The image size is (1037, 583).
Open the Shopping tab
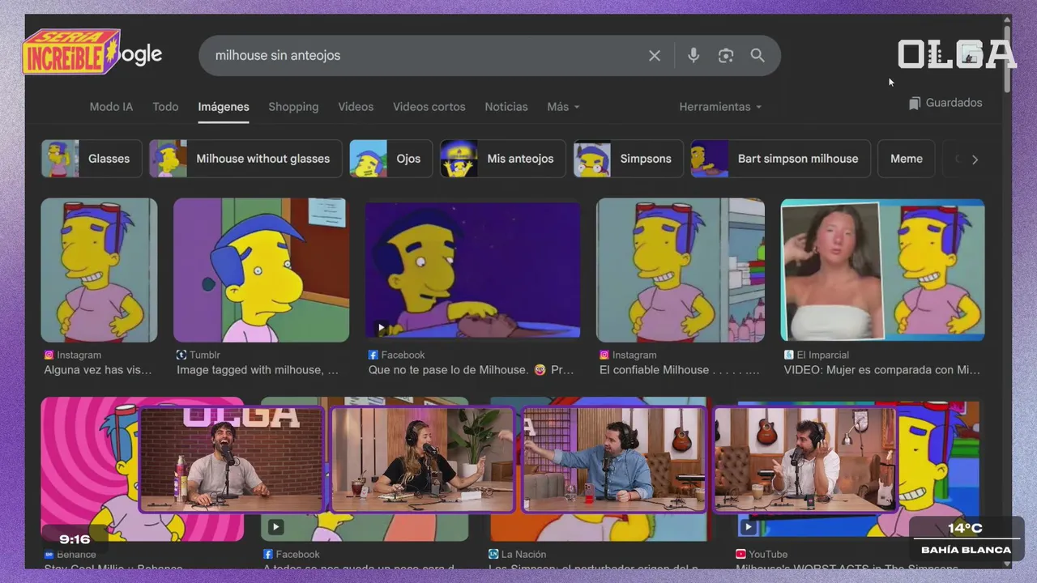click(x=293, y=107)
